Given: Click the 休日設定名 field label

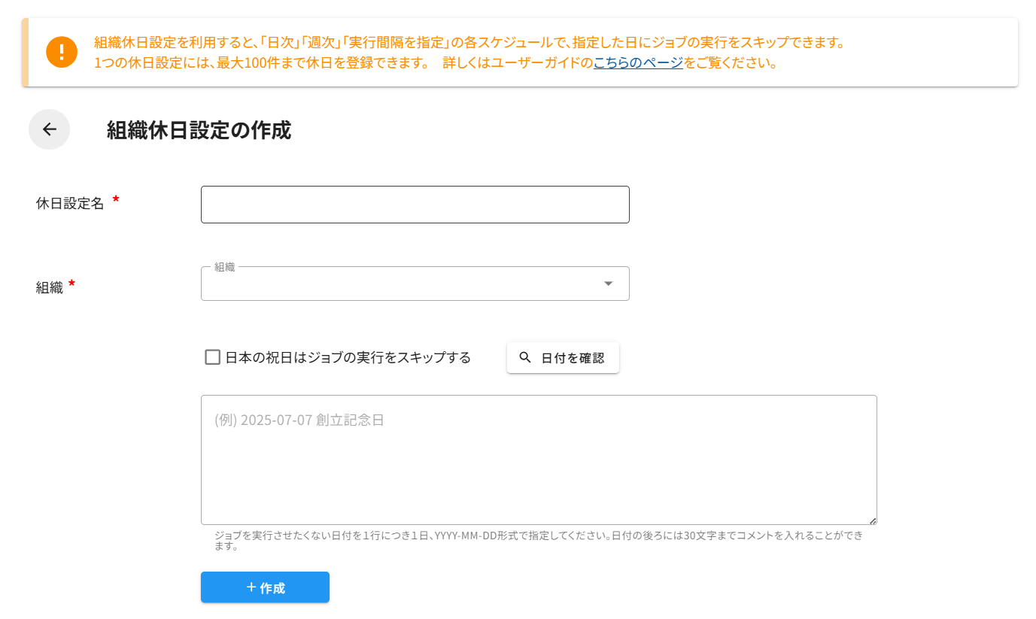Looking at the screenshot, I should pyautogui.click(x=70, y=203).
